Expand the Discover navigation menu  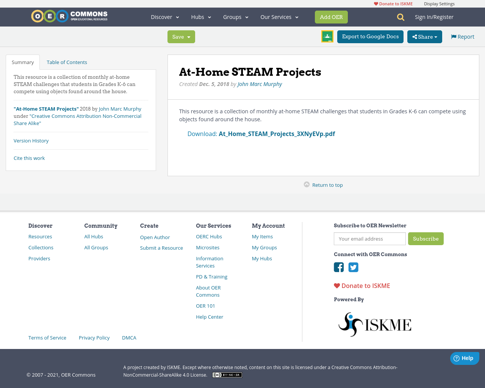(x=164, y=17)
